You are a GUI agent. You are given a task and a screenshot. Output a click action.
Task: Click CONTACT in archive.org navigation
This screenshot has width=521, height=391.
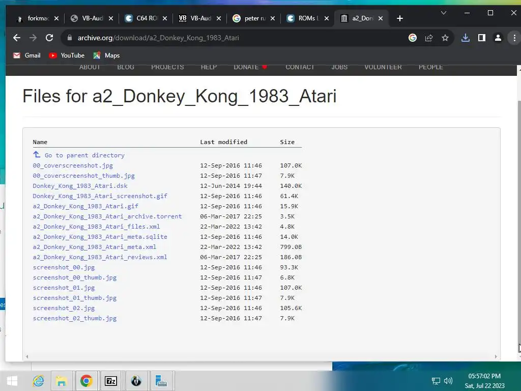tap(300, 67)
